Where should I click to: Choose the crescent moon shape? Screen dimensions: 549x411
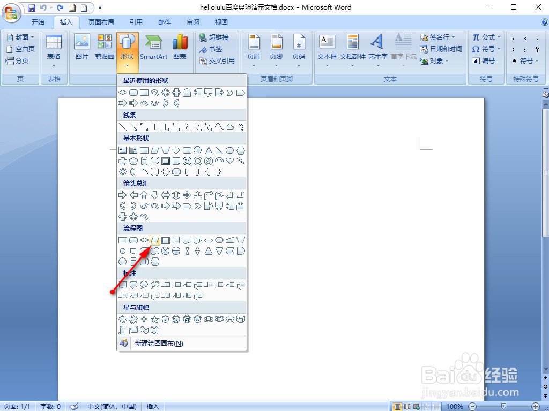point(133,172)
